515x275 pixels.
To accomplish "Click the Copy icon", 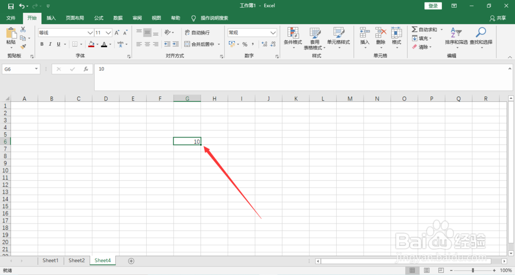I will tap(23, 38).
